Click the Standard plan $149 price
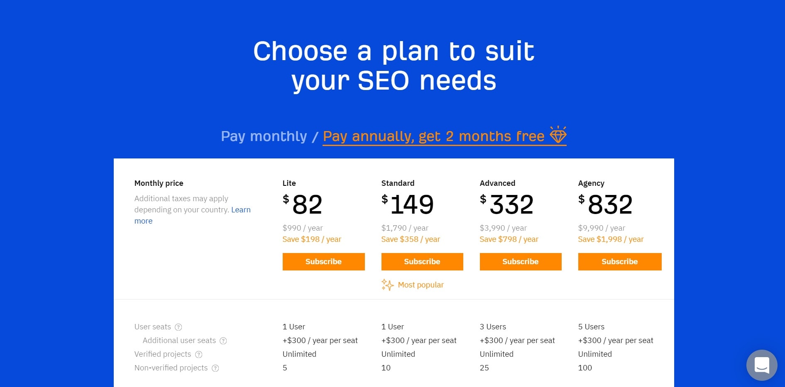The width and height of the screenshot is (785, 387). pos(408,204)
